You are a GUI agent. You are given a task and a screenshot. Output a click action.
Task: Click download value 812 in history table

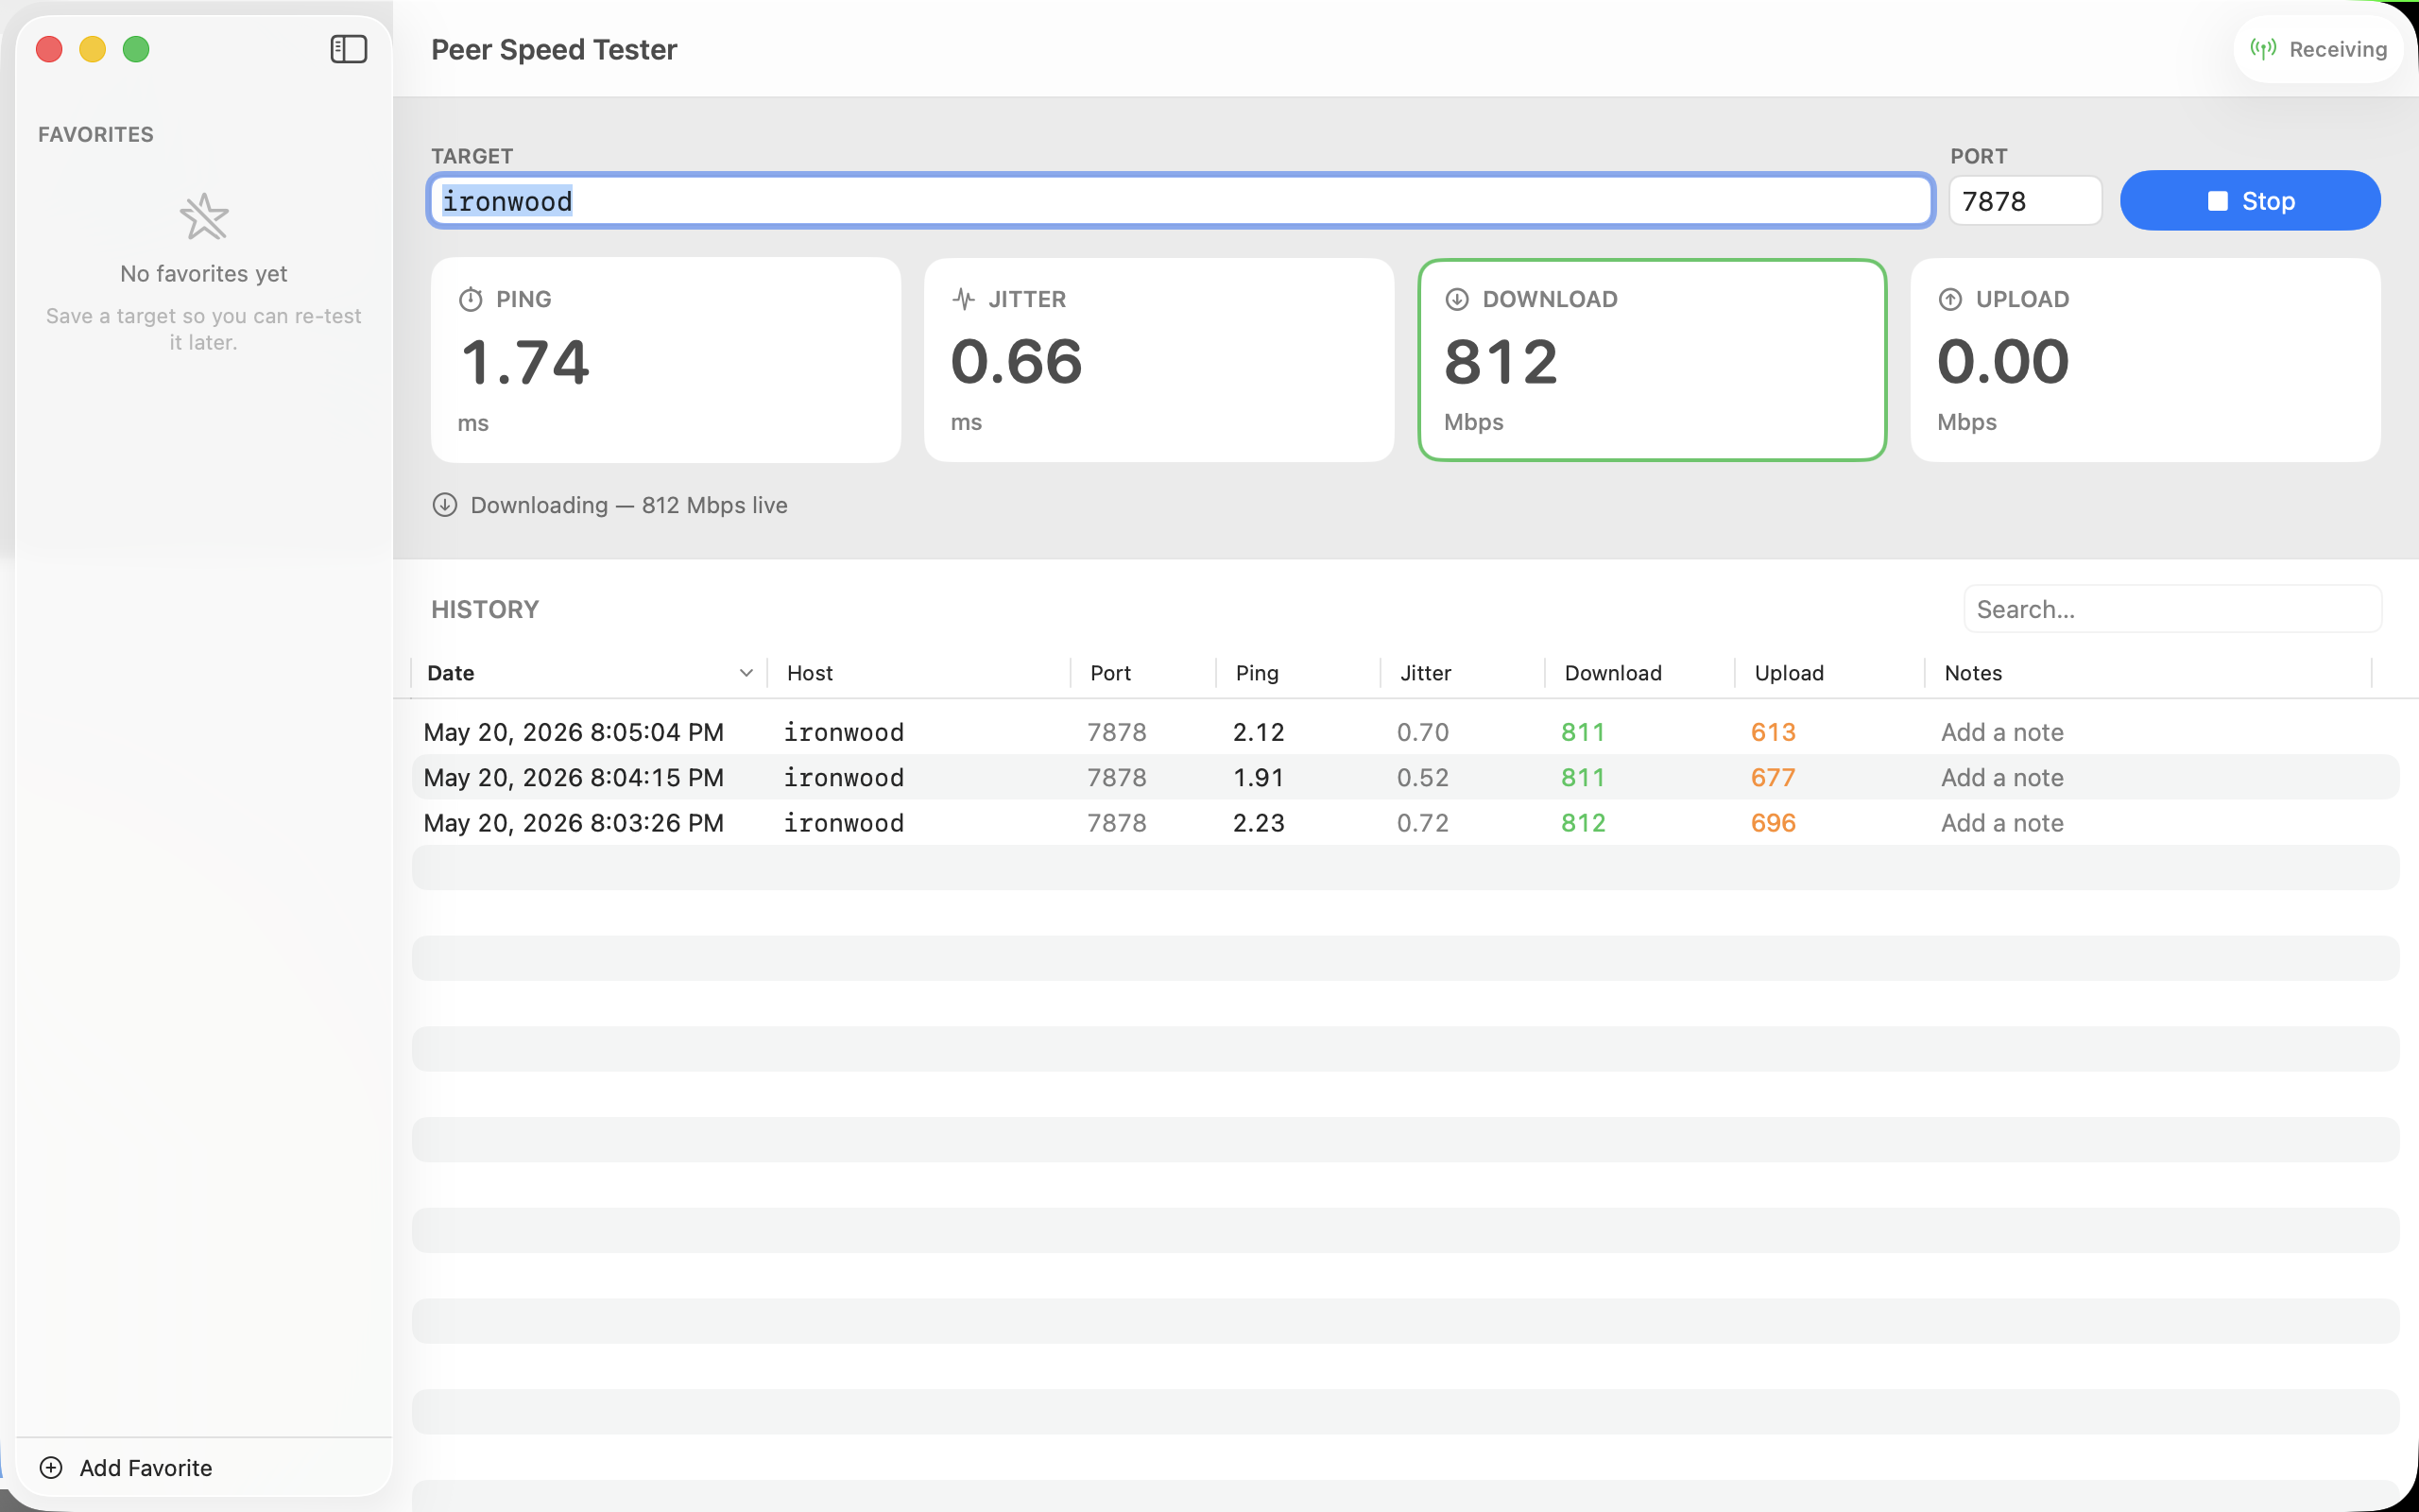pyautogui.click(x=1584, y=823)
